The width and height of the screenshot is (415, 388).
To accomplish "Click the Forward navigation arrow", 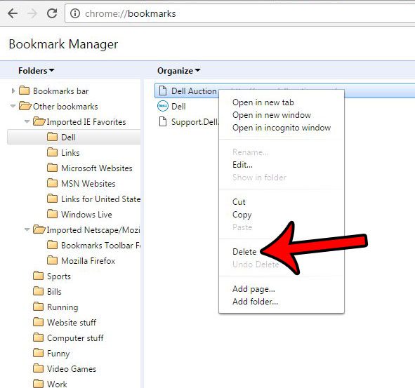I will point(32,13).
